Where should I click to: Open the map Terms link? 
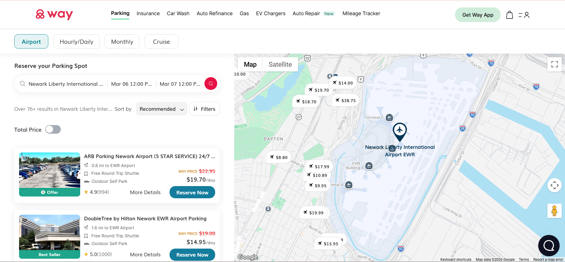(x=524, y=260)
